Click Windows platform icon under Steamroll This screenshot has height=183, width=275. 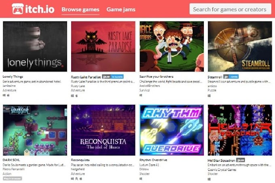[x=209, y=96]
